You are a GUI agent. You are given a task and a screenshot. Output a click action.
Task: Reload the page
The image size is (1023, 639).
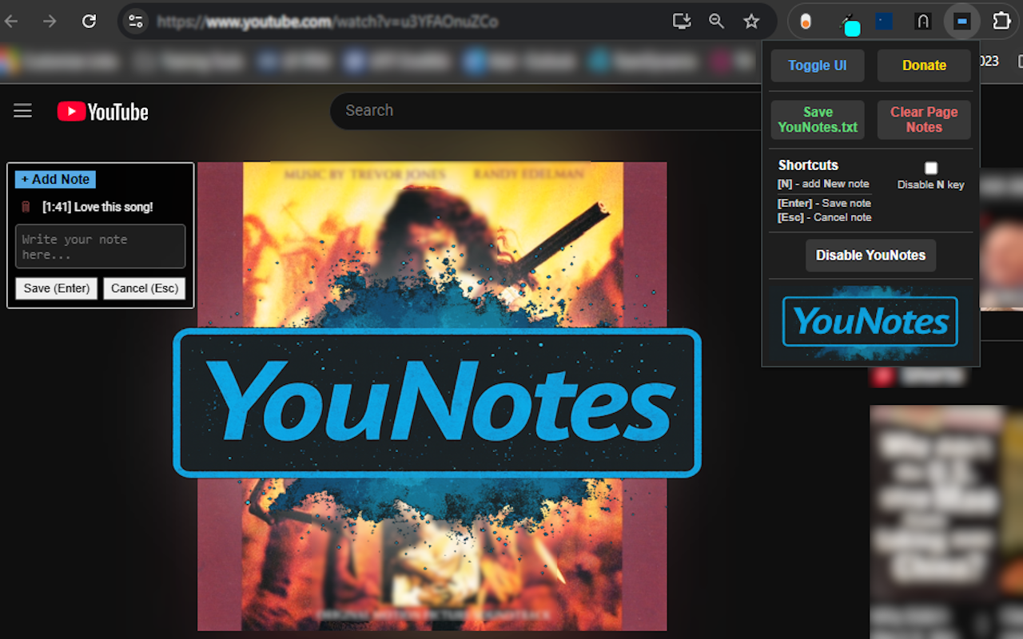[x=90, y=22]
